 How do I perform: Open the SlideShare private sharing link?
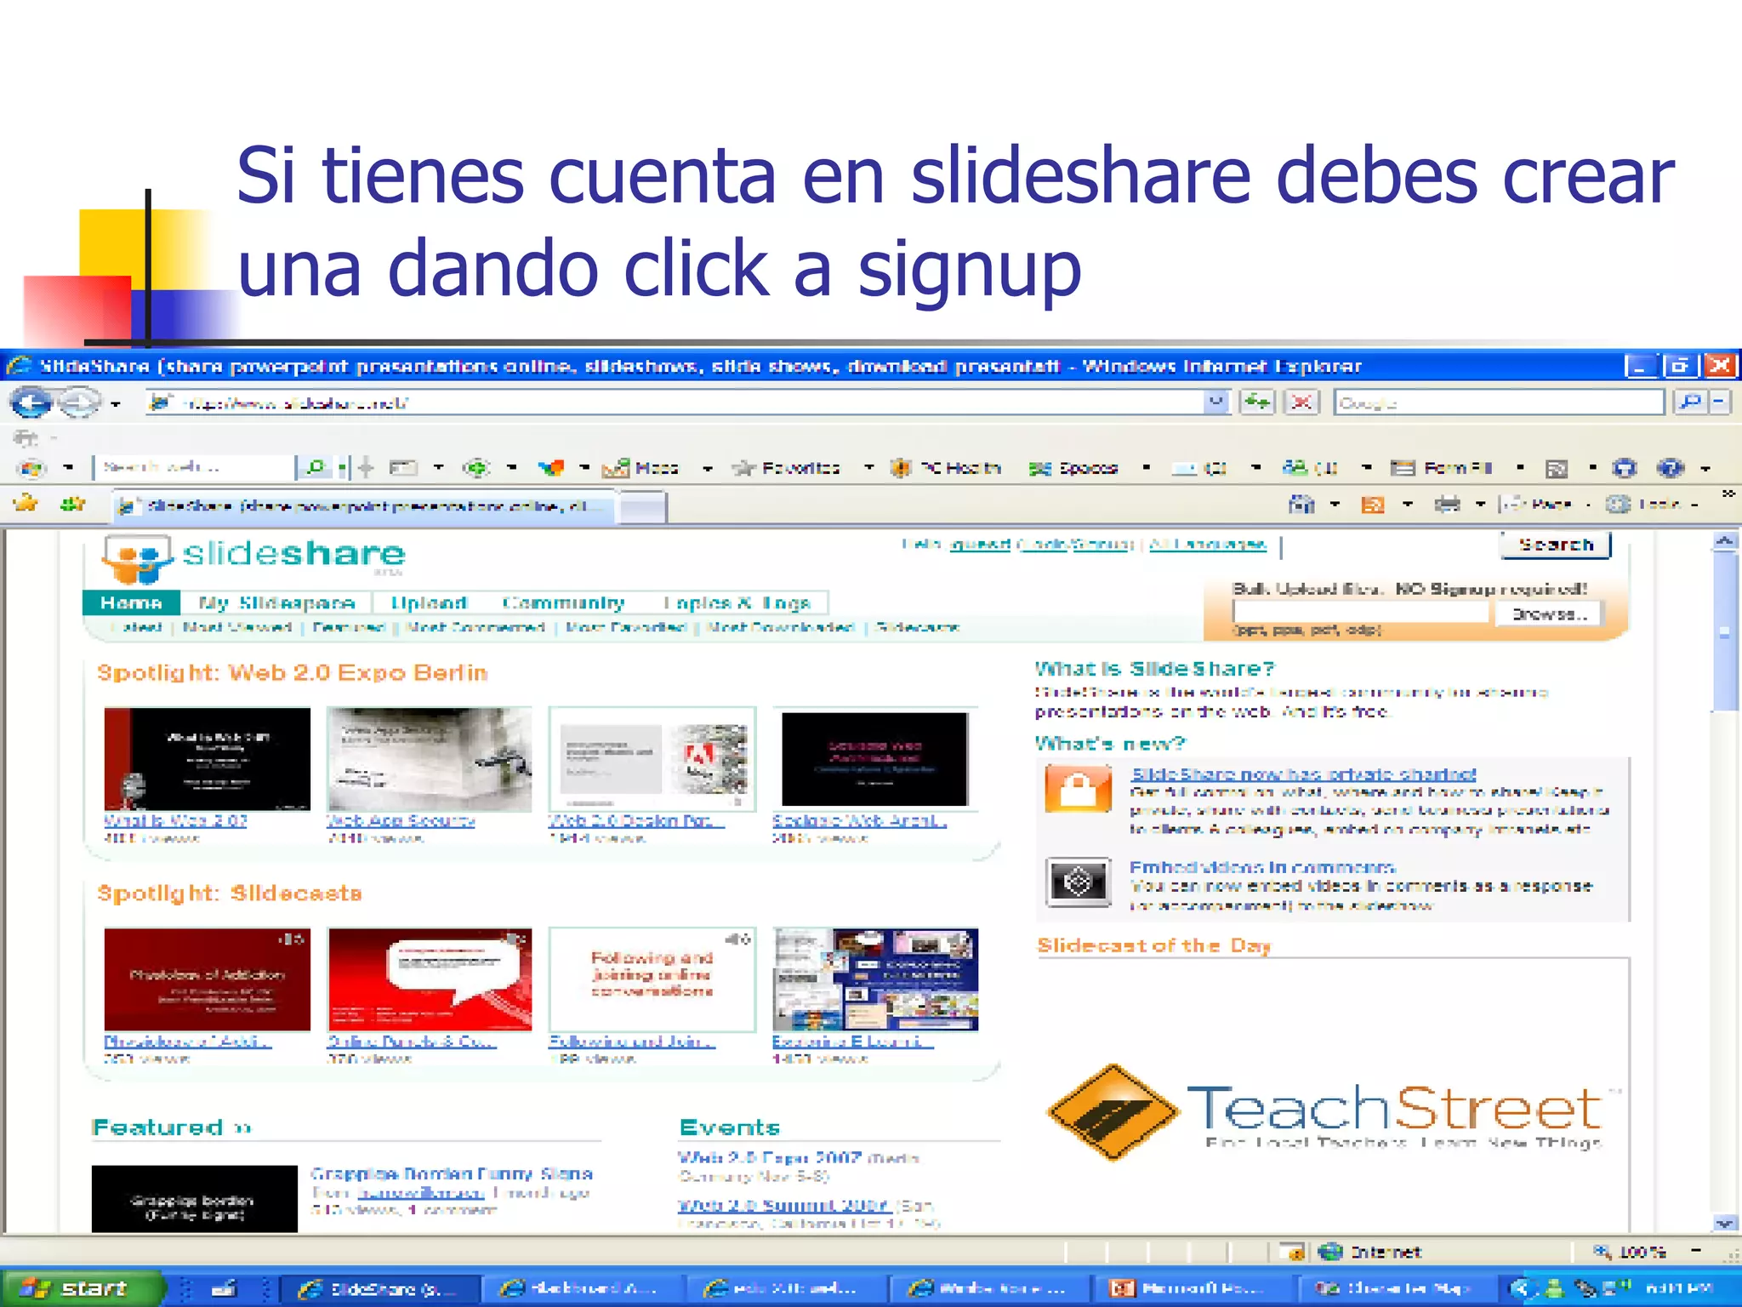point(1303,774)
